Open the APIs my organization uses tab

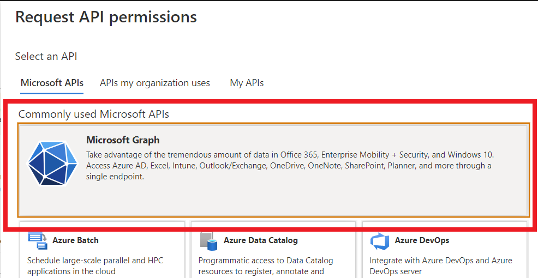(155, 83)
